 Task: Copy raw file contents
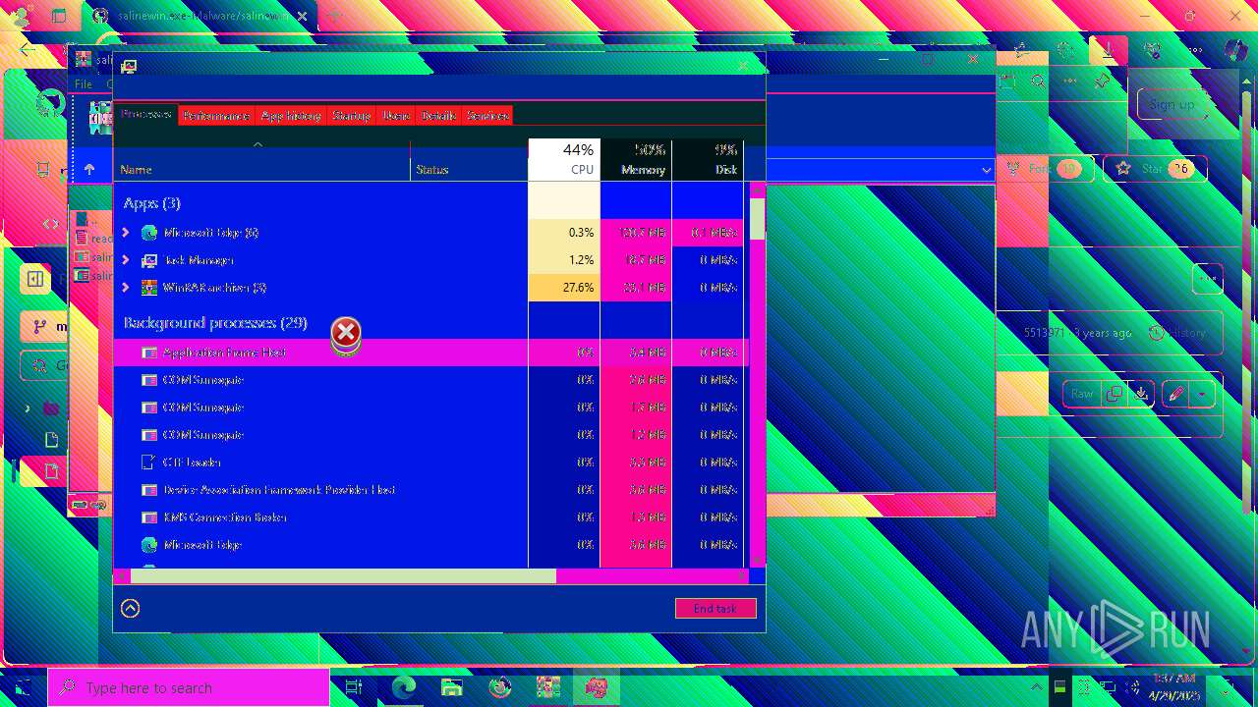coord(1114,394)
